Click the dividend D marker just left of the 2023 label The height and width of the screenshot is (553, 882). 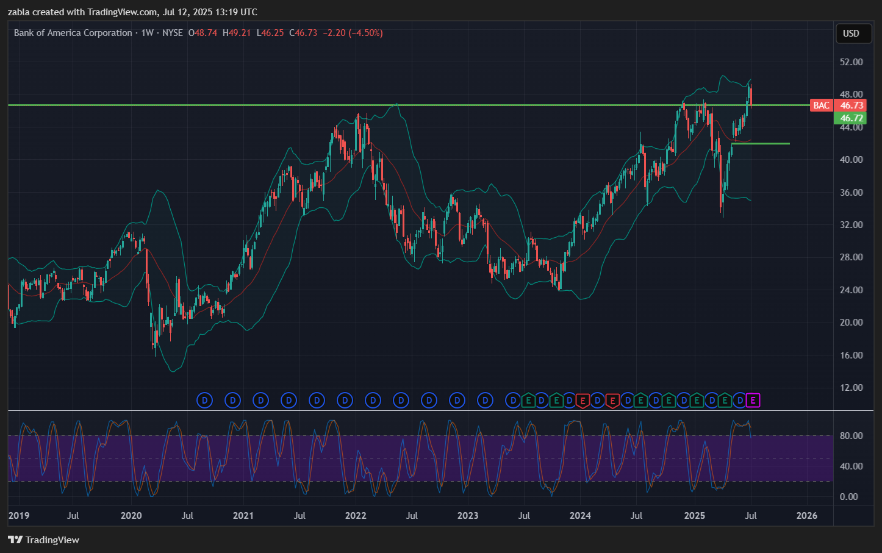coord(457,401)
